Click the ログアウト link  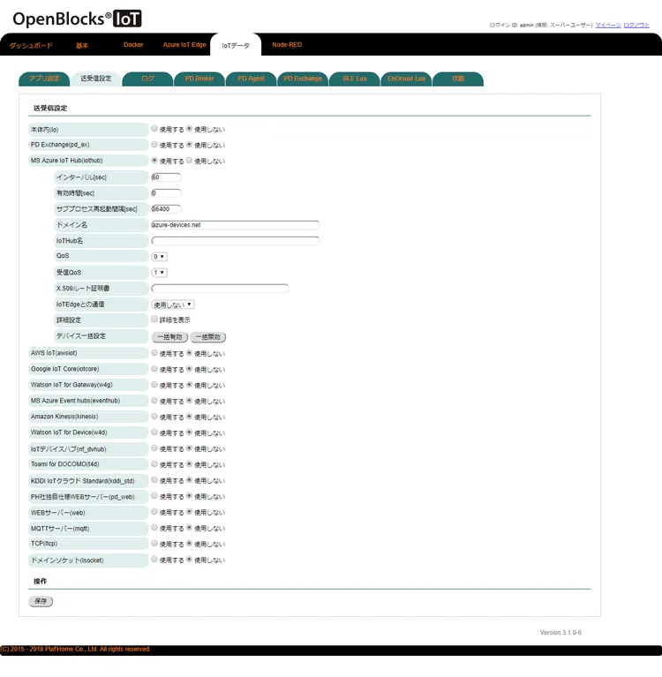point(636,26)
